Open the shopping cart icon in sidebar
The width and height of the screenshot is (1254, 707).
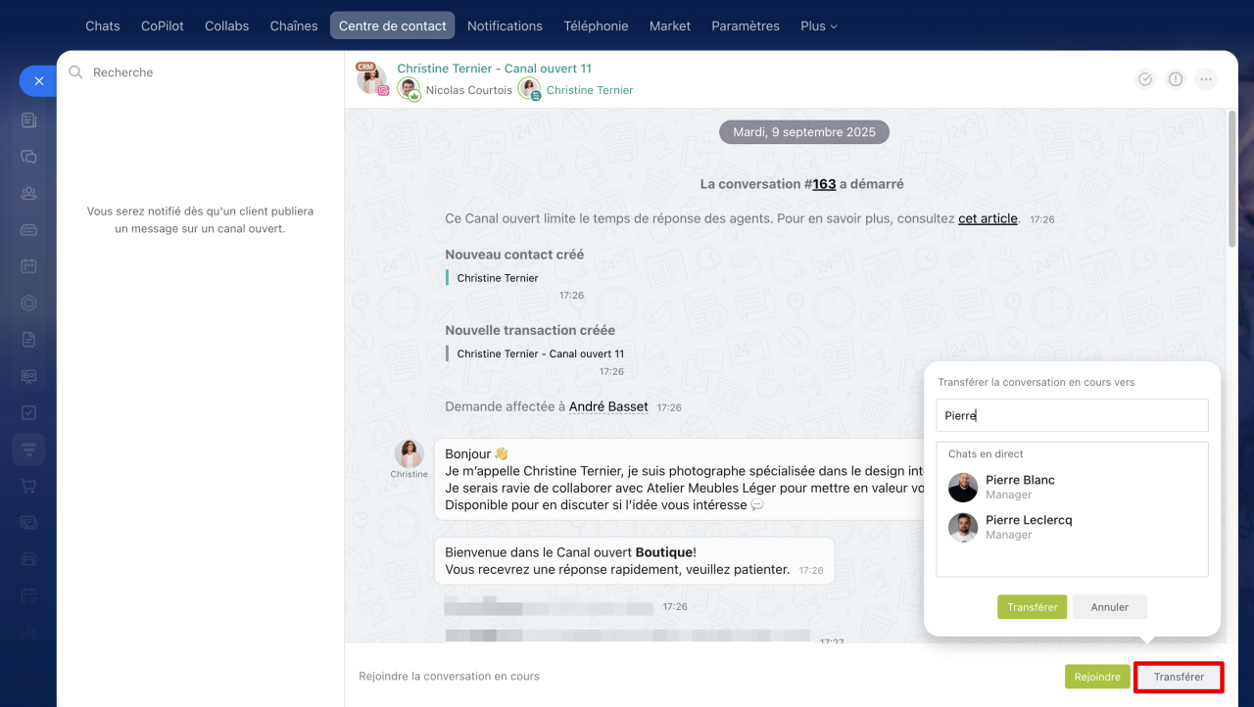pos(28,486)
